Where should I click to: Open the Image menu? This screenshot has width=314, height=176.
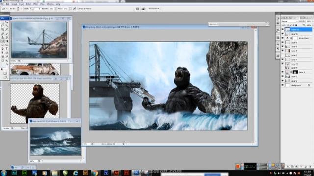click(14, 4)
